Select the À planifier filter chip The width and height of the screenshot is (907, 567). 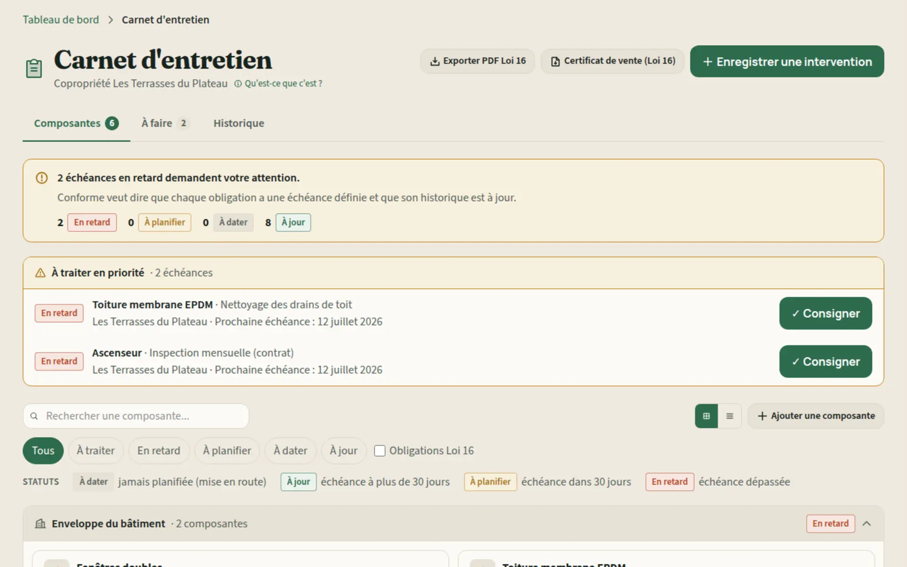pos(227,451)
